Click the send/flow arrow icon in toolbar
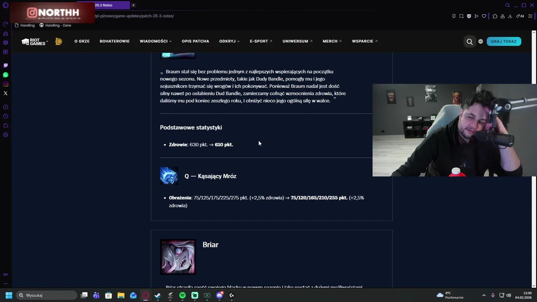 click(476, 16)
